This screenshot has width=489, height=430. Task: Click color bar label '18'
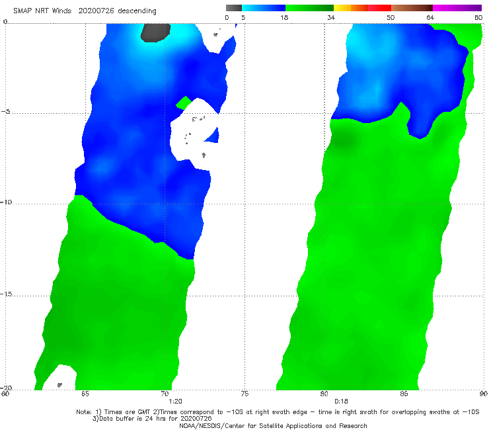[x=284, y=17]
